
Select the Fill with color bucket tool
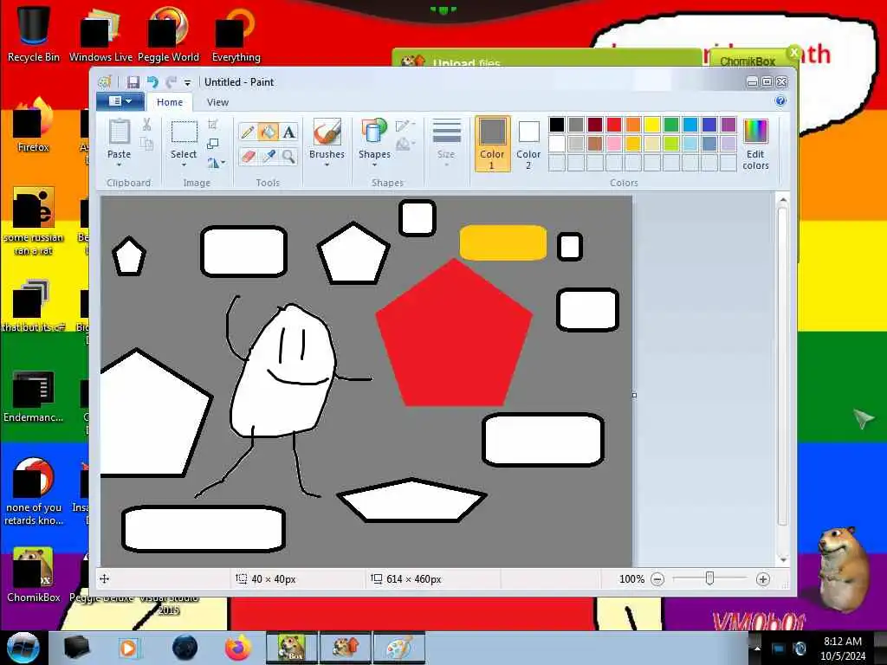[x=269, y=132]
